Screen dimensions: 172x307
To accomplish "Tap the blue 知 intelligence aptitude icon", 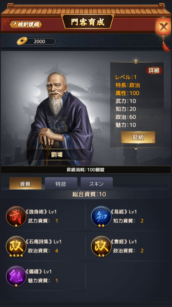I will click(101, 216).
